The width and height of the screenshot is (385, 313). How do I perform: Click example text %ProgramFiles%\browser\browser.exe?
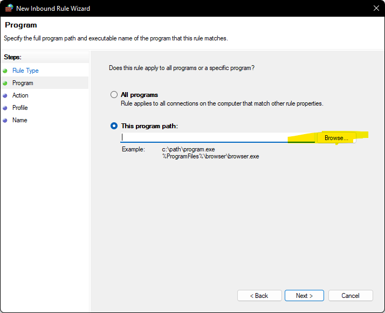pos(211,156)
